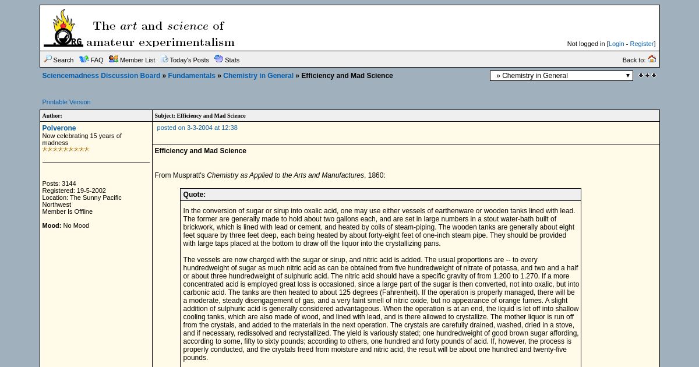Click the home icon beside Back to
Viewport: 699px width, 367px height.
652,59
